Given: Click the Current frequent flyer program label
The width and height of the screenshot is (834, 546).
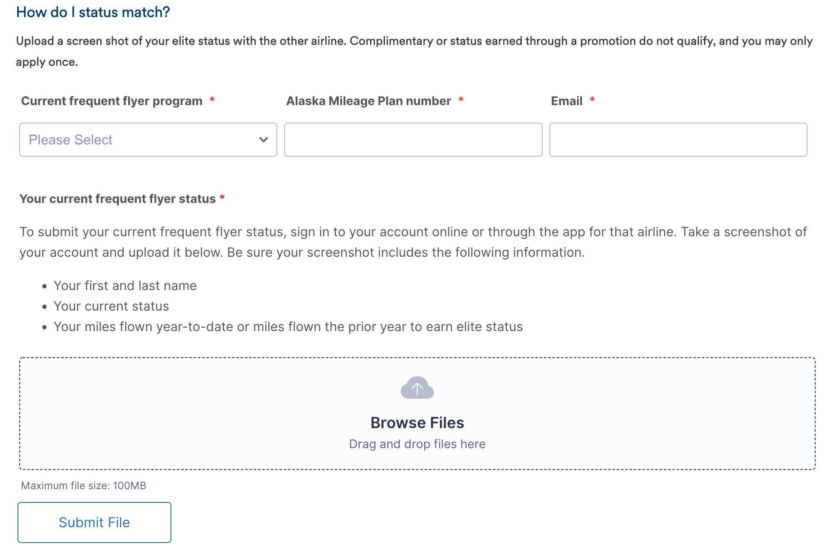Looking at the screenshot, I should [112, 101].
